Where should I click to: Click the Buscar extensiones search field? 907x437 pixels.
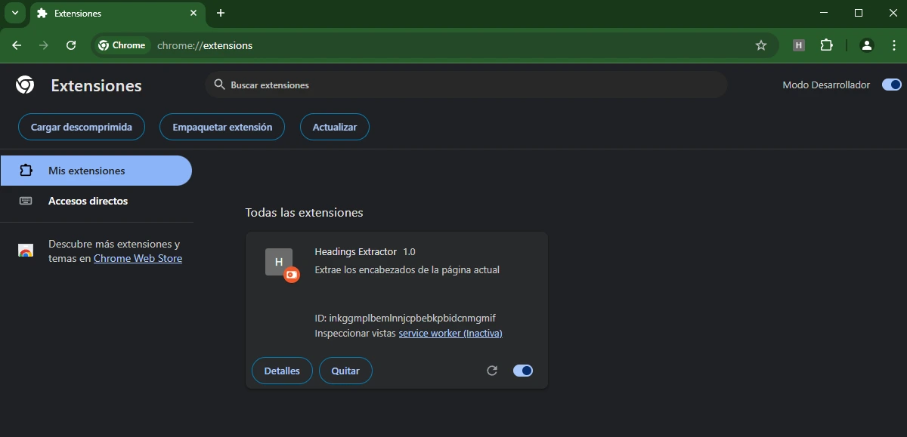[466, 85]
